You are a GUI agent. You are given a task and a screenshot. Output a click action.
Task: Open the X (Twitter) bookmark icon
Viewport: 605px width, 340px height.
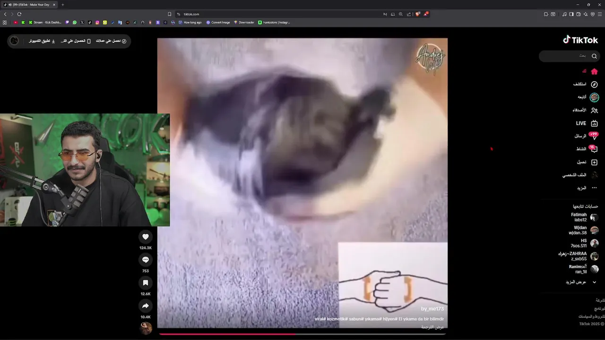point(82,22)
